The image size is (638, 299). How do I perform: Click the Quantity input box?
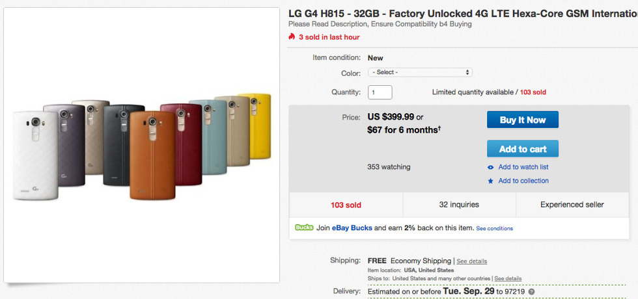380,92
